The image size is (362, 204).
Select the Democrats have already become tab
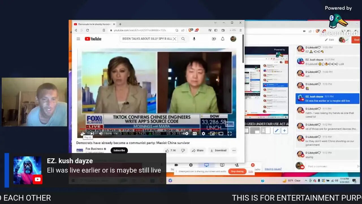tap(94, 24)
